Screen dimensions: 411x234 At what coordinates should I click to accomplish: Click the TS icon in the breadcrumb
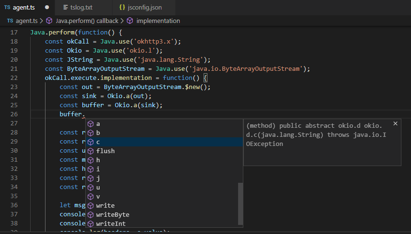pyautogui.click(x=10, y=21)
